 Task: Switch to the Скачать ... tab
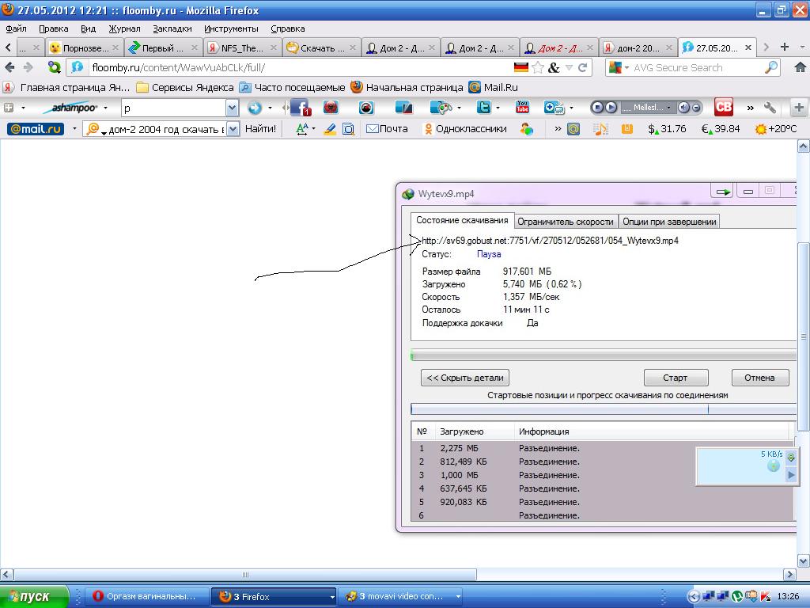322,47
